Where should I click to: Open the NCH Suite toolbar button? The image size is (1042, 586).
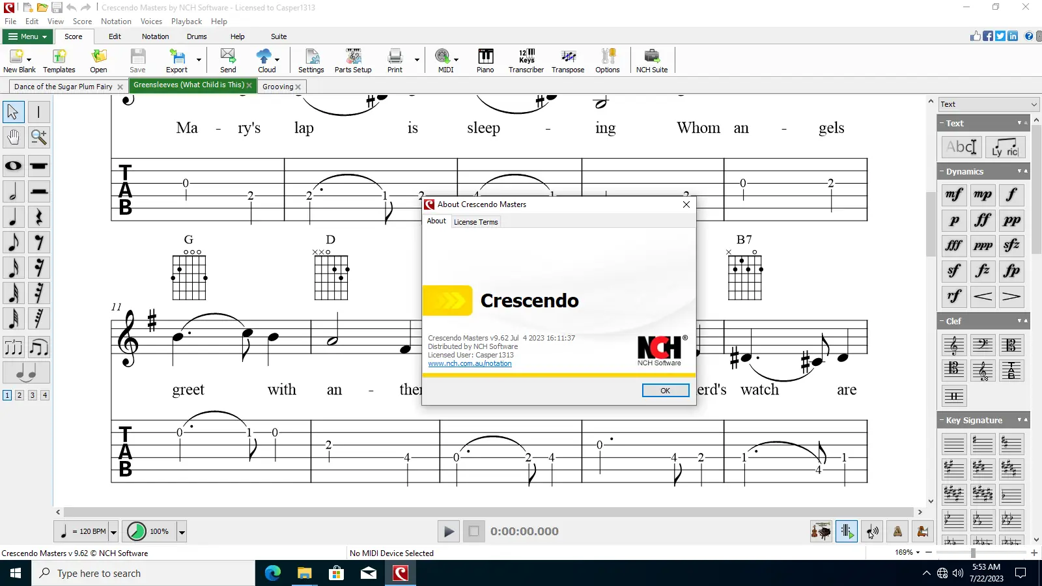click(652, 61)
